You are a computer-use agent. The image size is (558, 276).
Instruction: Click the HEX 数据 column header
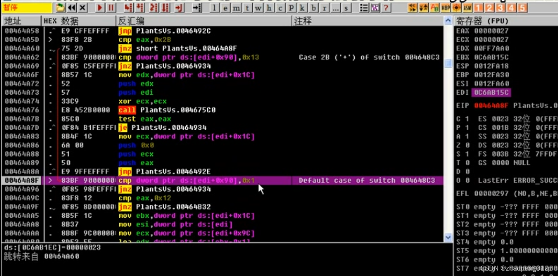79,21
